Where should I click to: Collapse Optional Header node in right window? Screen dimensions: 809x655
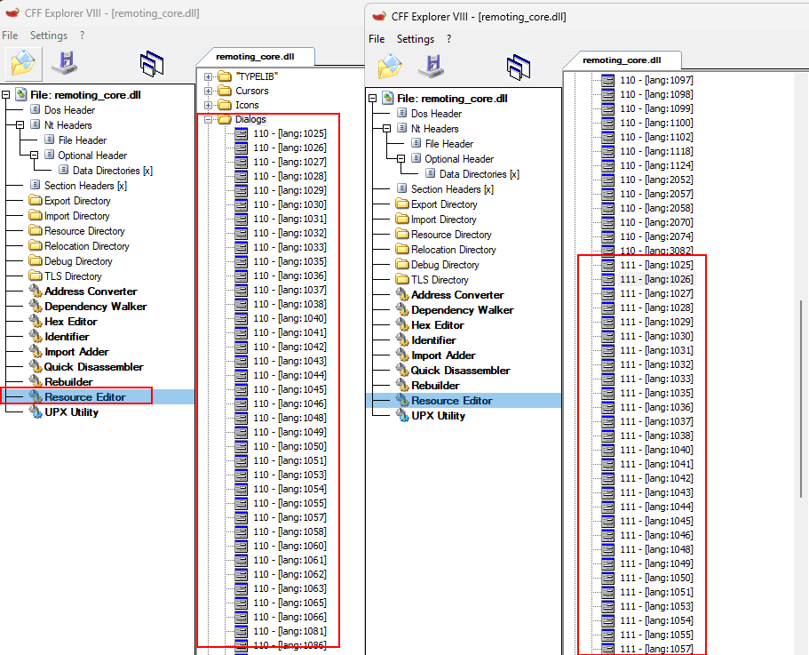[x=401, y=158]
